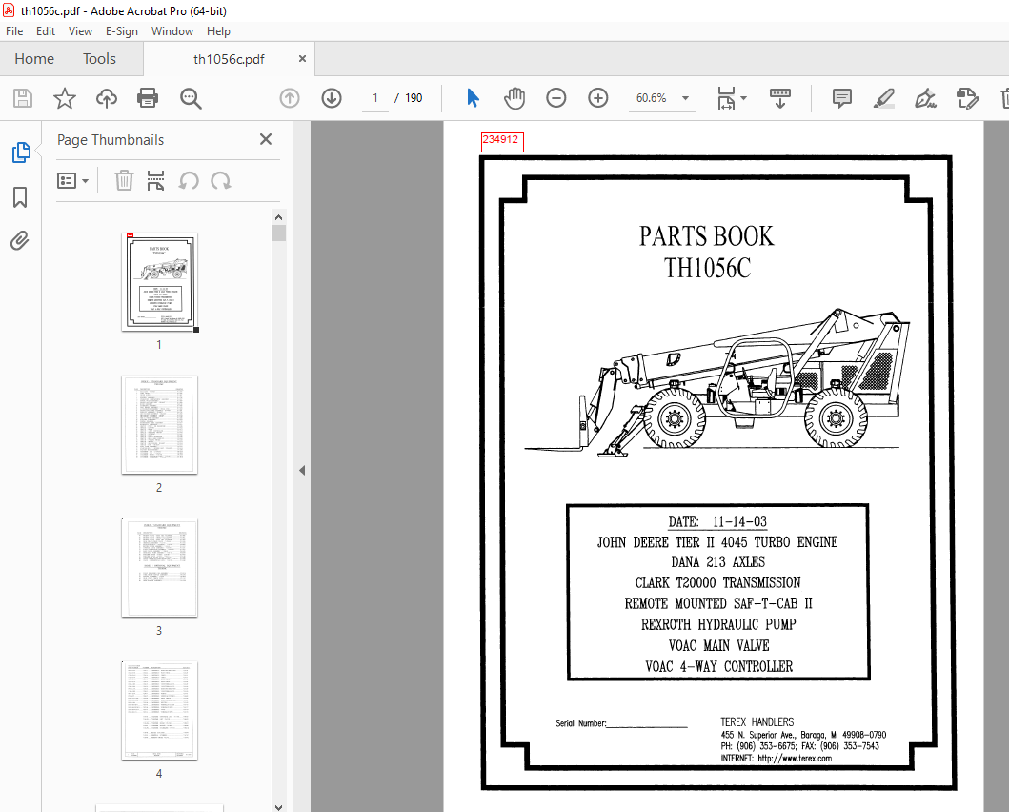Open the find text search tool
Image resolution: width=1009 pixels, height=812 pixels.
191,98
